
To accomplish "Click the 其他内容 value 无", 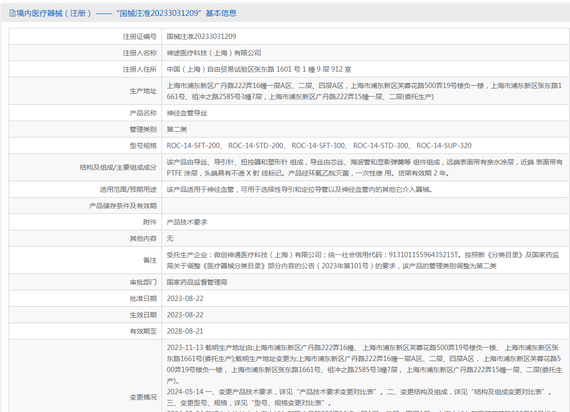I will 170,238.
